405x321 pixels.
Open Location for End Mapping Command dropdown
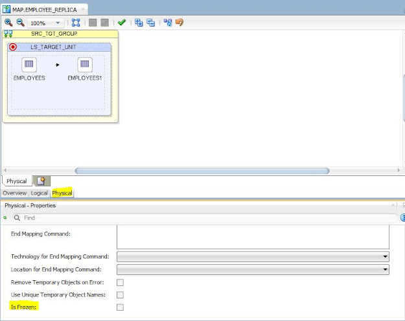point(253,269)
